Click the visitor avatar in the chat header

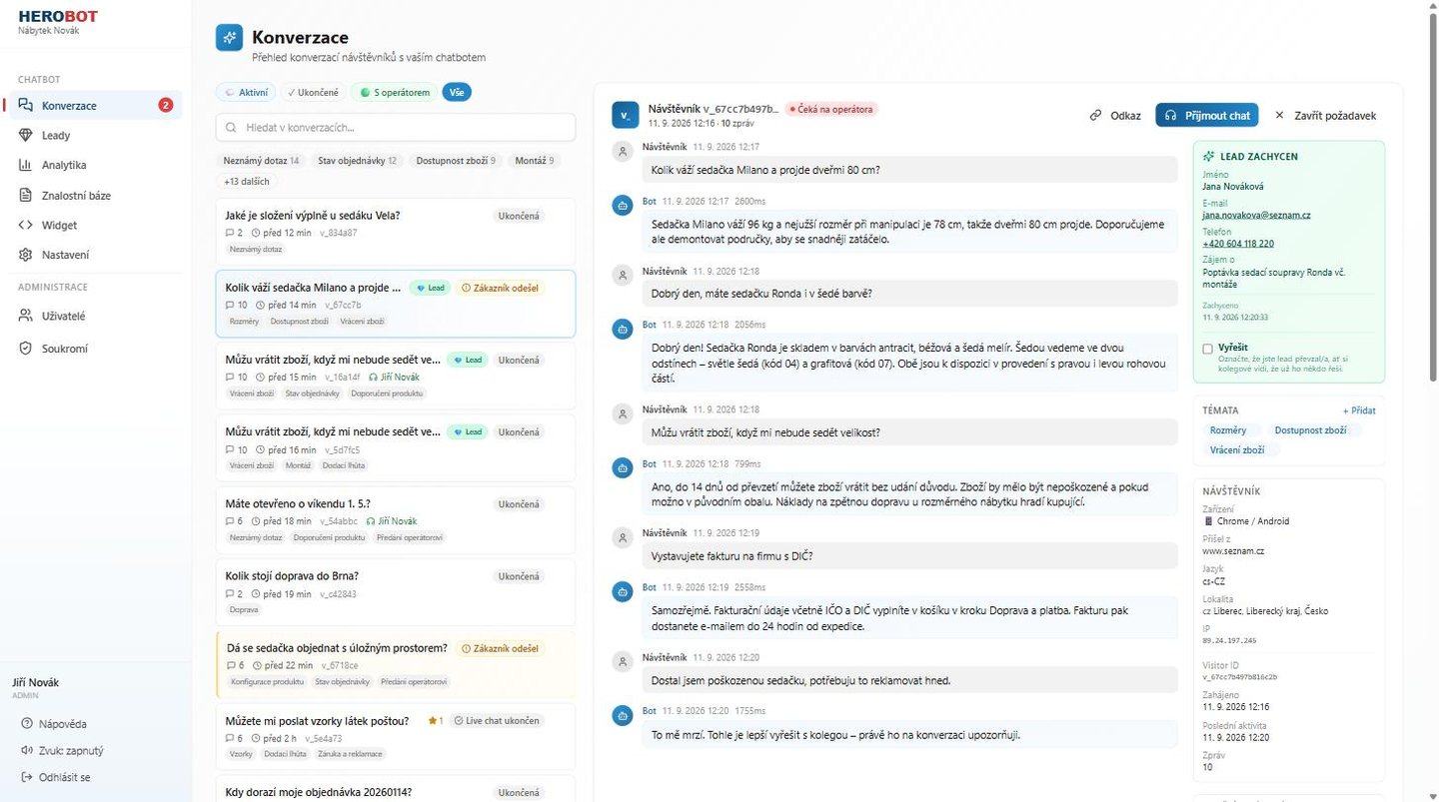coord(625,115)
